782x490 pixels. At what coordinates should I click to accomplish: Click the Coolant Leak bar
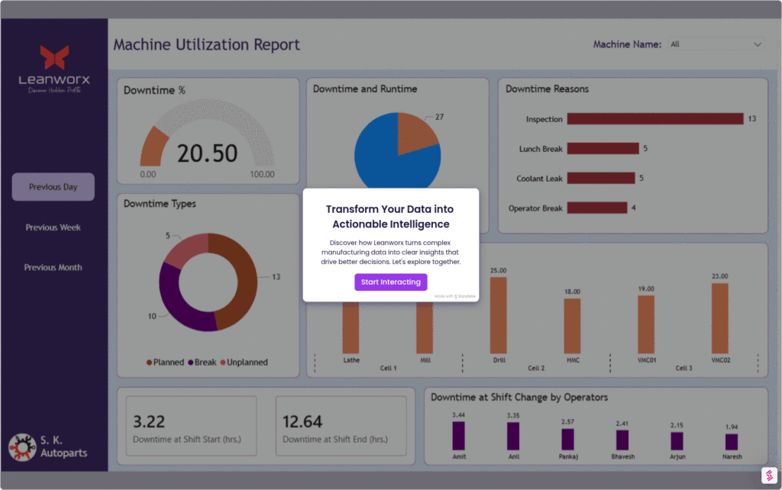coord(600,178)
